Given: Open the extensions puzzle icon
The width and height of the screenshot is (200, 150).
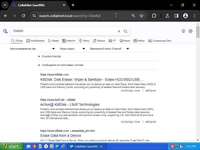Looking at the screenshot, I should (x=154, y=16).
